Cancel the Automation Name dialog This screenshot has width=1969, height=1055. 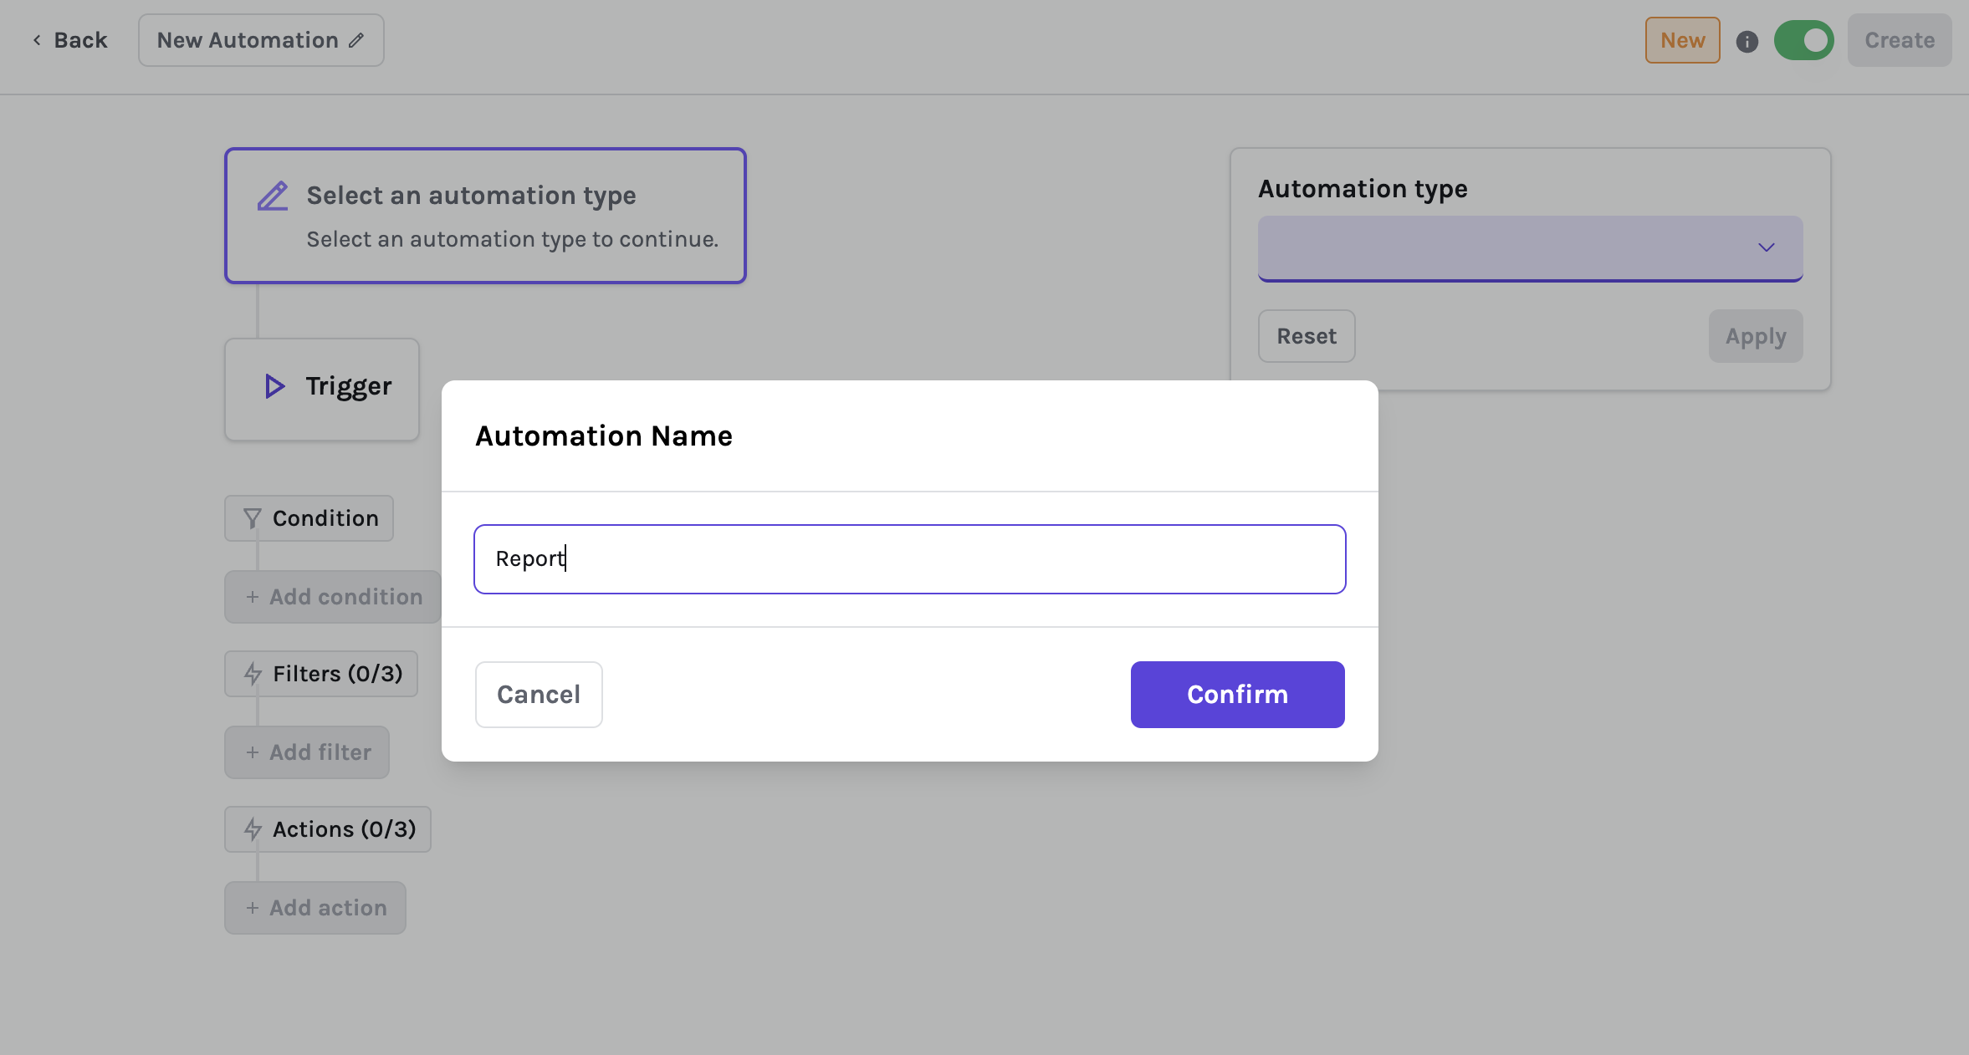click(x=539, y=694)
